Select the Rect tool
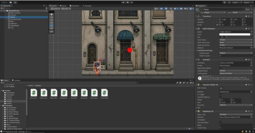 pyautogui.click(x=51, y=25)
